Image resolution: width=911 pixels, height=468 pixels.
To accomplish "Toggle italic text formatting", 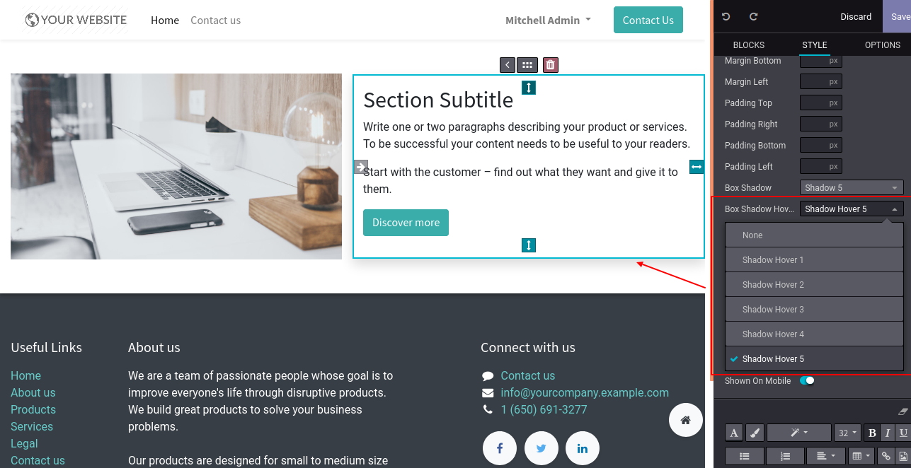I will 888,433.
